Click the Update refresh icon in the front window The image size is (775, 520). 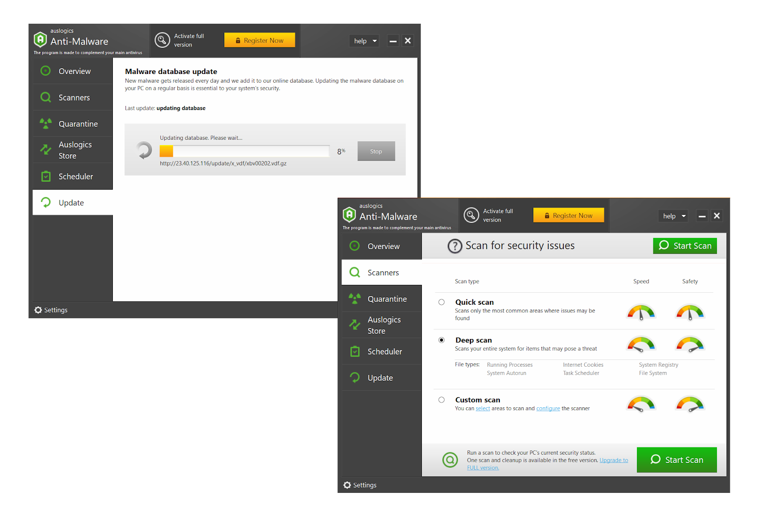coord(355,377)
